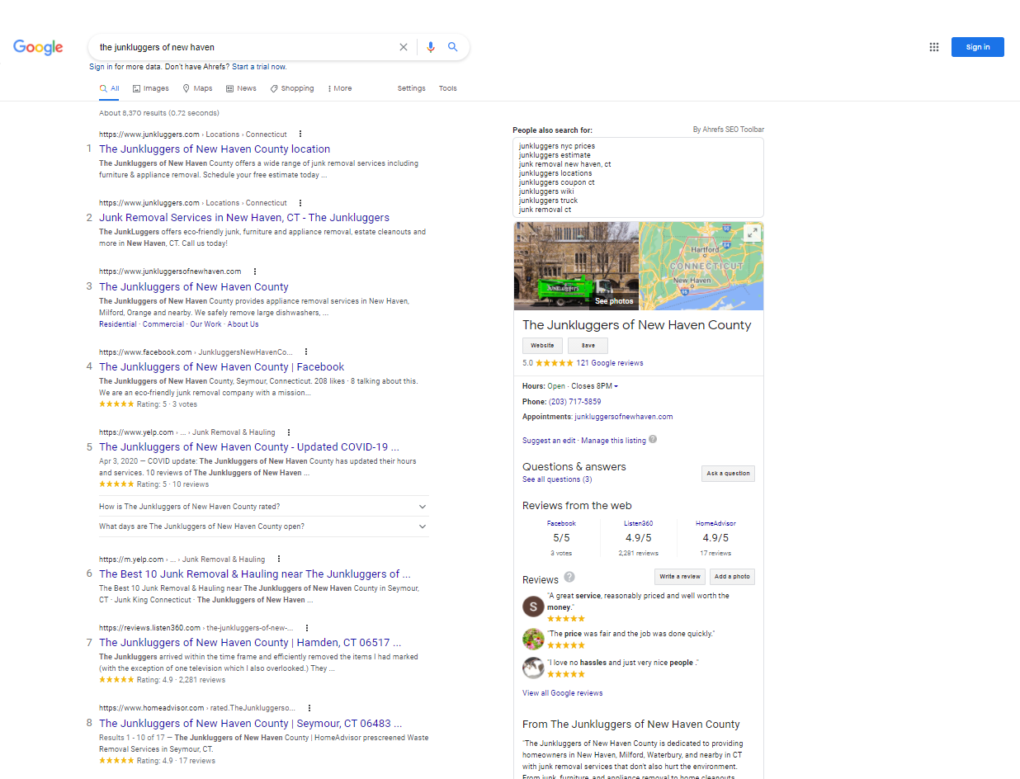Click 121 Google reviews link

coord(610,363)
